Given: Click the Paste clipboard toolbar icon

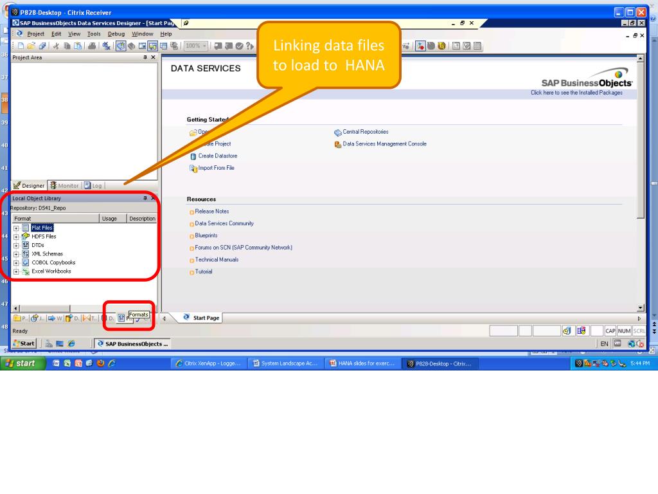Looking at the screenshot, I should click(x=78, y=46).
